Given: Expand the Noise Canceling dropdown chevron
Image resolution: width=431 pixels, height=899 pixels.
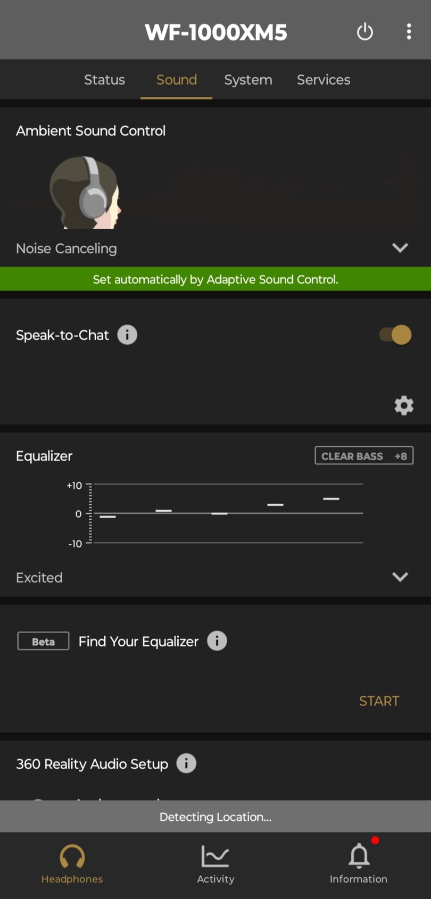Looking at the screenshot, I should point(400,248).
